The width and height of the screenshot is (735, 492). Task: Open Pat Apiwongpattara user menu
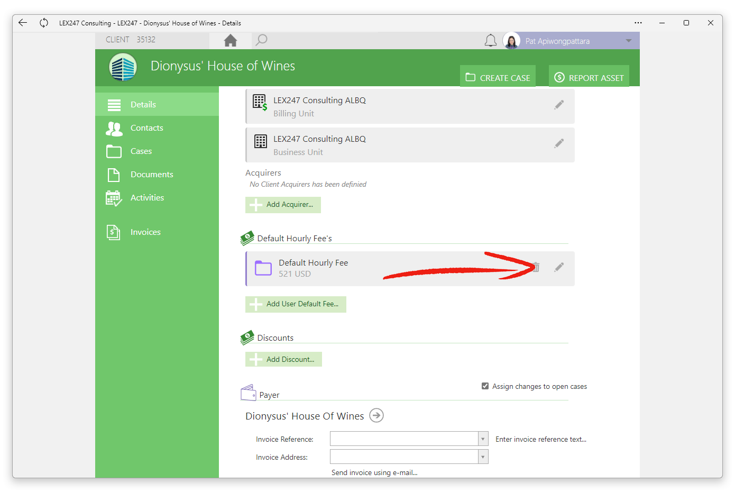(x=571, y=41)
